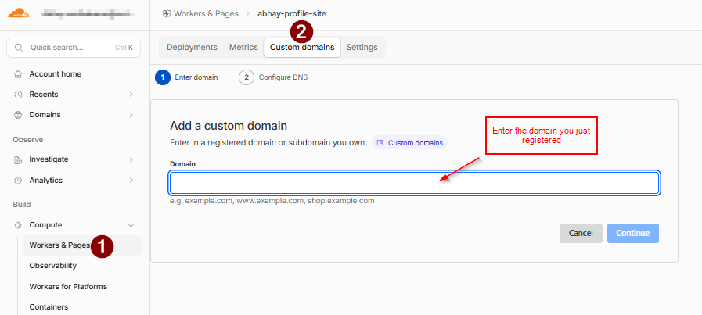Click the 'Build' section label

[21, 205]
